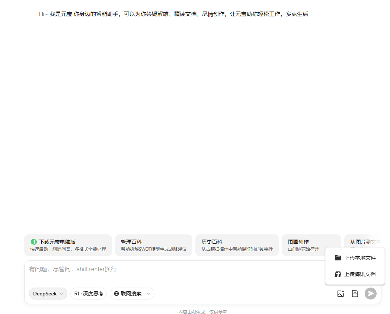Expand the 联网搜索 dropdown chevron
The width and height of the screenshot is (390, 314).
coord(148,294)
